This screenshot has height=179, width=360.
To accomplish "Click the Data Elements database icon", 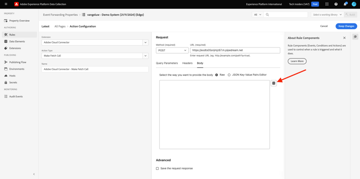I will (x=6, y=42).
